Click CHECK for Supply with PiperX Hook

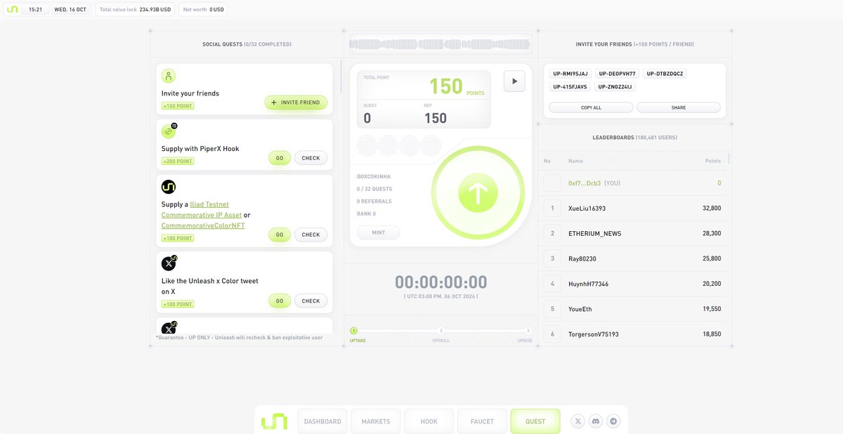tap(311, 158)
